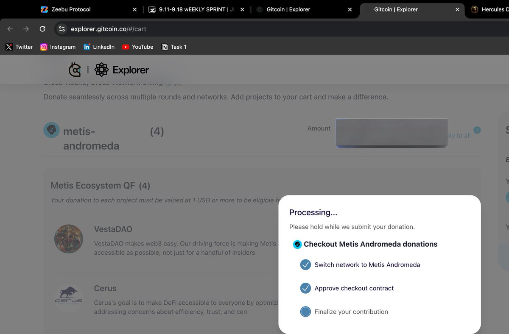
Task: Click the Switch network step checkmark
Action: click(x=305, y=265)
